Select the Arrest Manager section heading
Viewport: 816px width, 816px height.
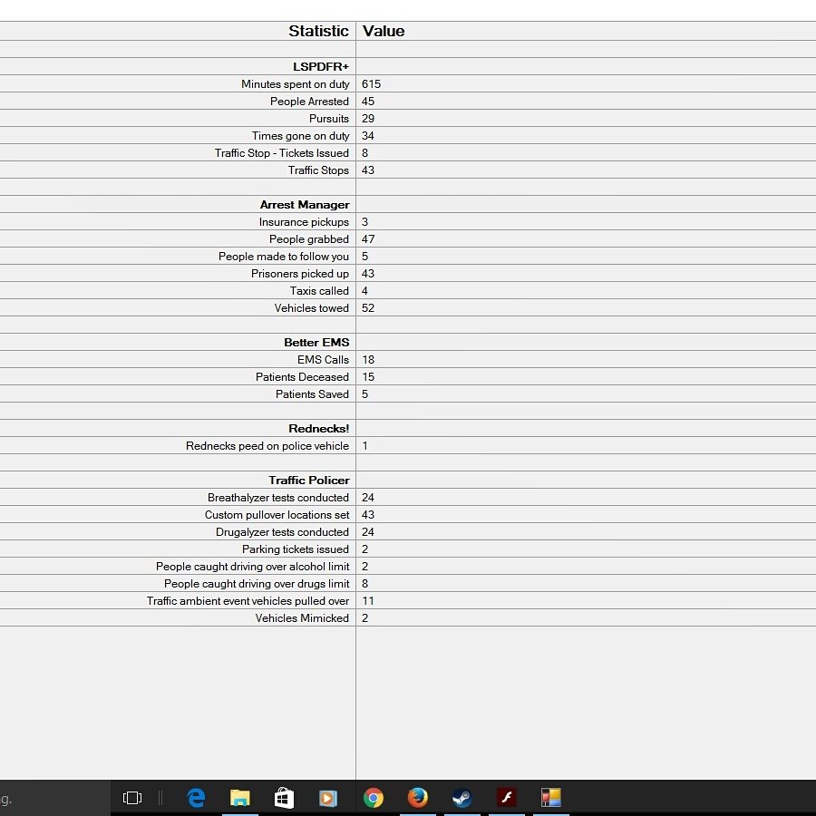[x=305, y=205]
